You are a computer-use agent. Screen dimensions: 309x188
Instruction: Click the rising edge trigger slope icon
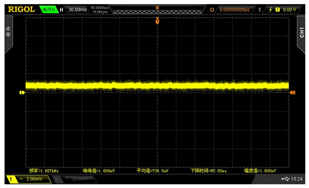pos(271,9)
